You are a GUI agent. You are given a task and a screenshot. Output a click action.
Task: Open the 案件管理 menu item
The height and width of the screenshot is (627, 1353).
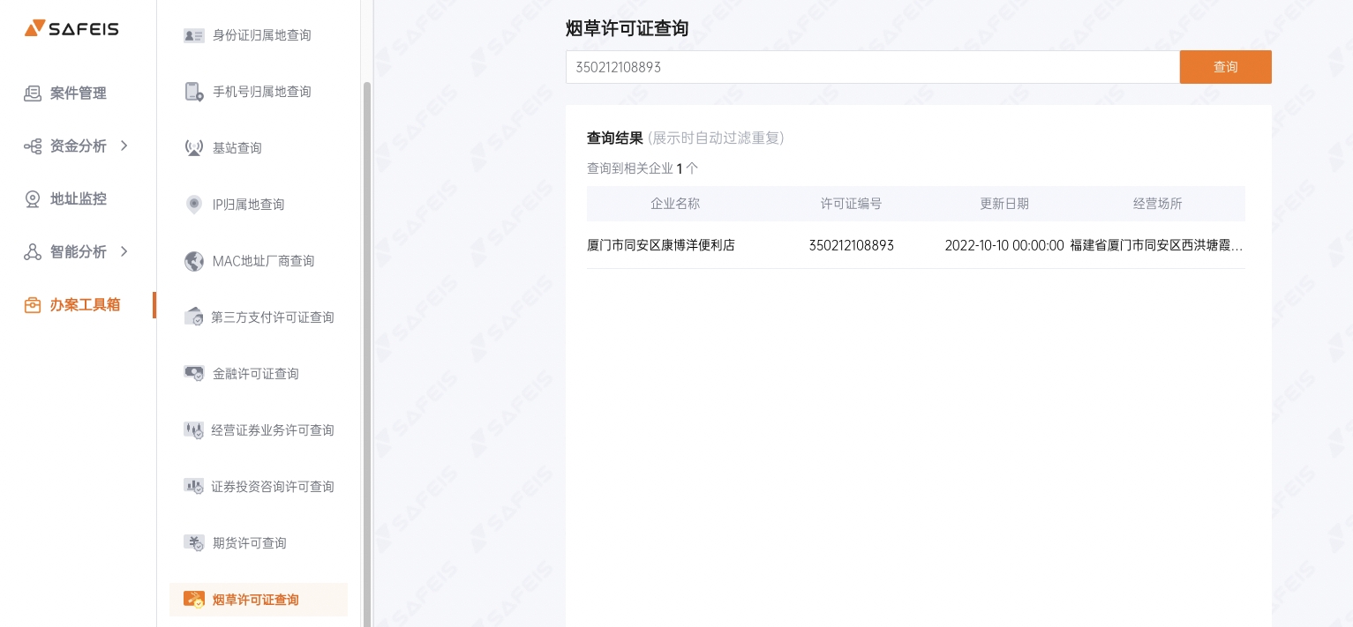[x=78, y=93]
